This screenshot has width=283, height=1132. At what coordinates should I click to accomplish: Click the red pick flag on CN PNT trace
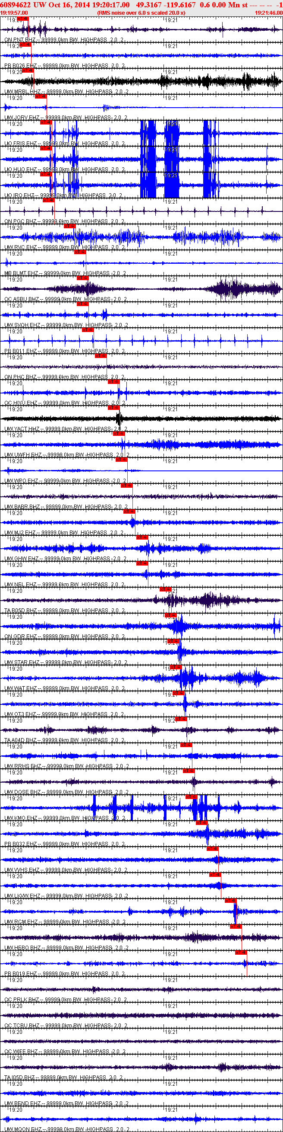tap(22, 19)
